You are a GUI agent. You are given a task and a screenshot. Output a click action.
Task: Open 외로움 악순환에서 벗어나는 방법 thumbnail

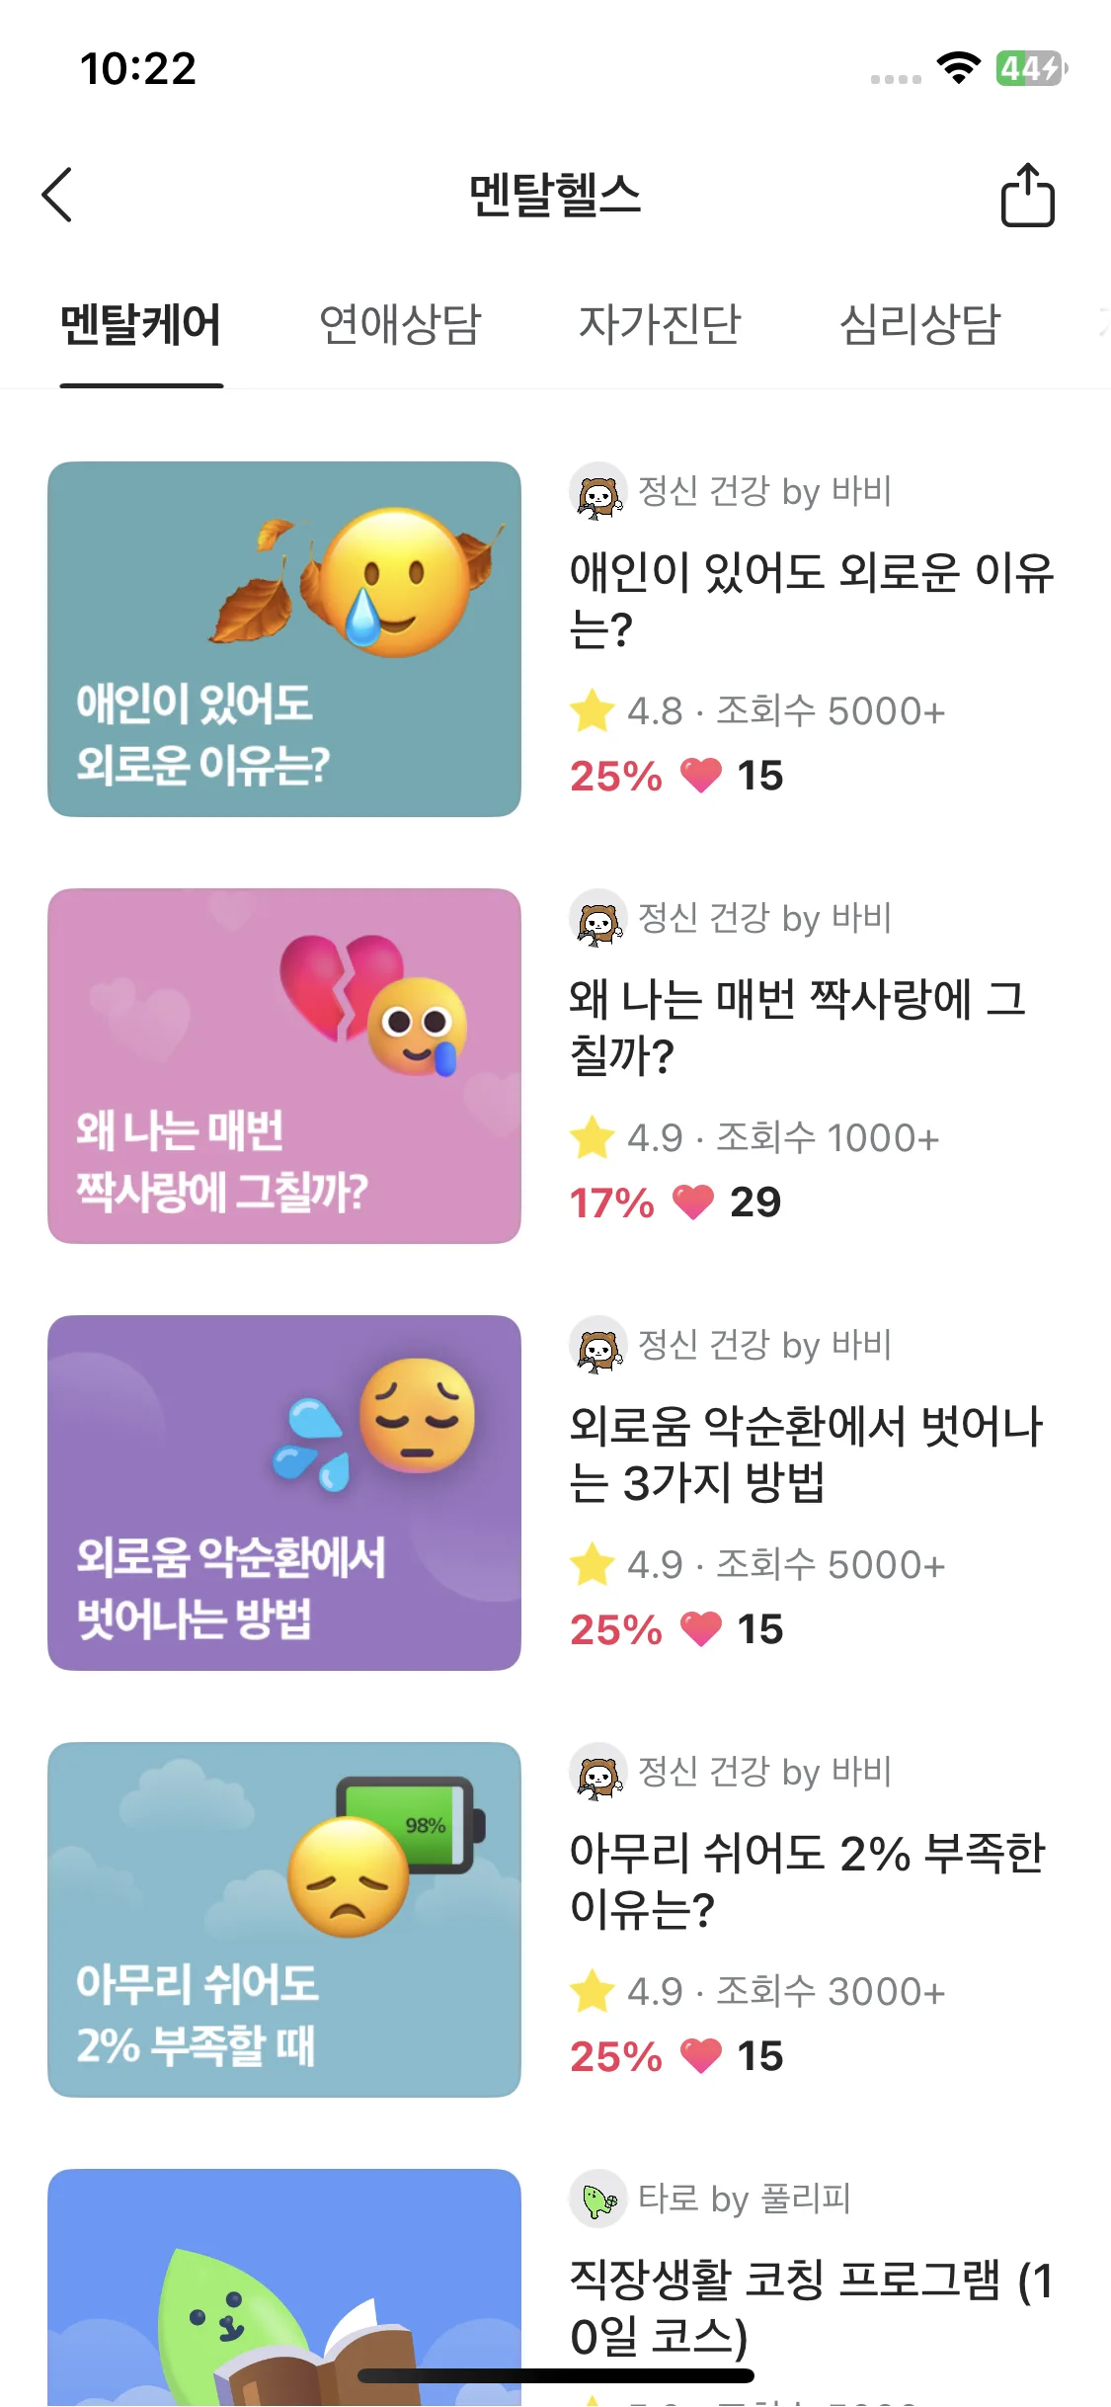284,1493
